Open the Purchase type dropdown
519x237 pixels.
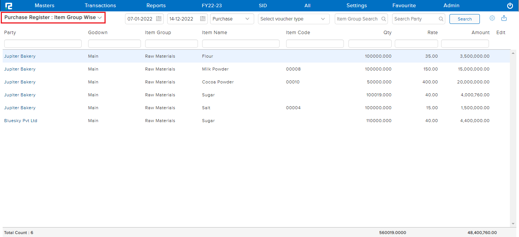point(232,19)
